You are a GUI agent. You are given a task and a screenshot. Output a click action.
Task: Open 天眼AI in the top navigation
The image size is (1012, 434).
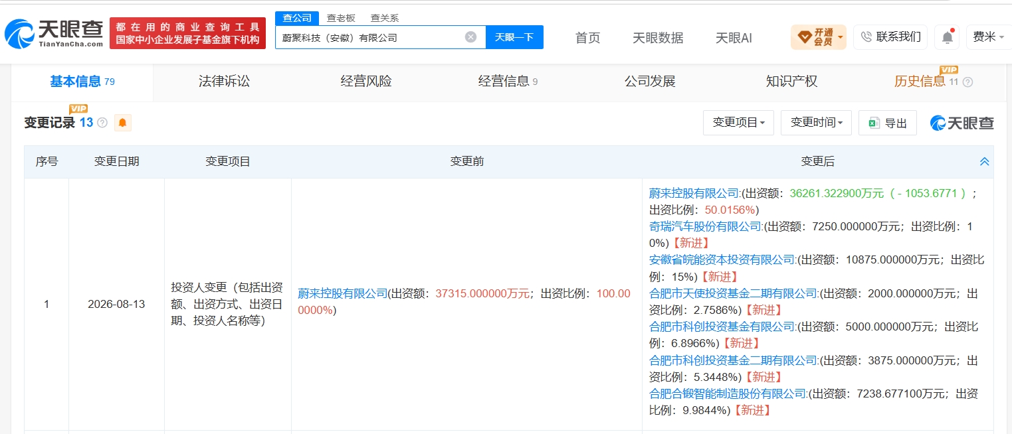[734, 38]
